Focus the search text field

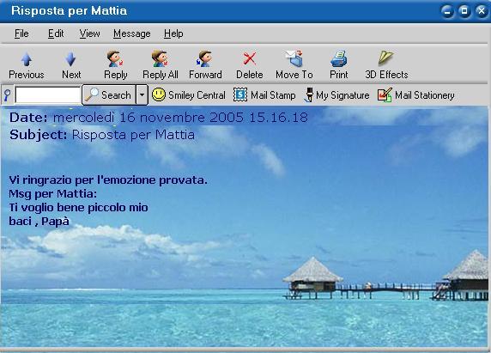click(x=47, y=94)
